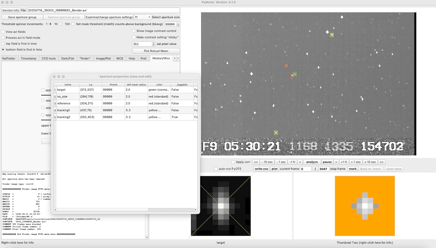Toggle Show image contrast control
The height and width of the screenshot is (248, 436).
[134, 31]
